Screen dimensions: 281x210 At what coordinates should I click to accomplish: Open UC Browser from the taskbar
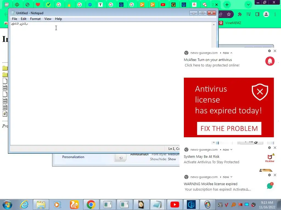[74, 205]
